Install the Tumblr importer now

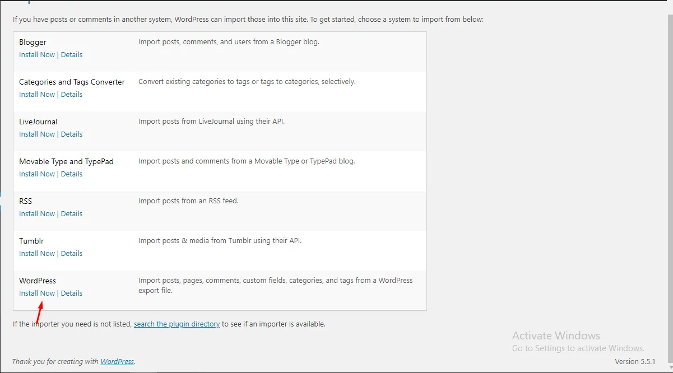click(x=37, y=254)
